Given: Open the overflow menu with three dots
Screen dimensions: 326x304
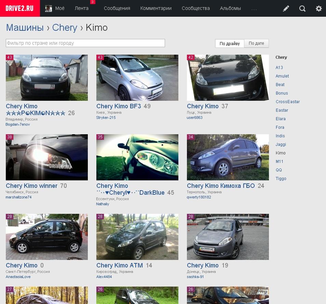Looking at the screenshot, I should pyautogui.click(x=254, y=8).
